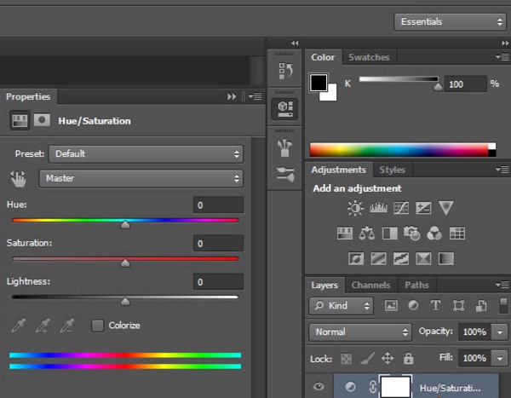This screenshot has height=398, width=511.
Task: Toggle filter for smart objects
Action: 481,306
